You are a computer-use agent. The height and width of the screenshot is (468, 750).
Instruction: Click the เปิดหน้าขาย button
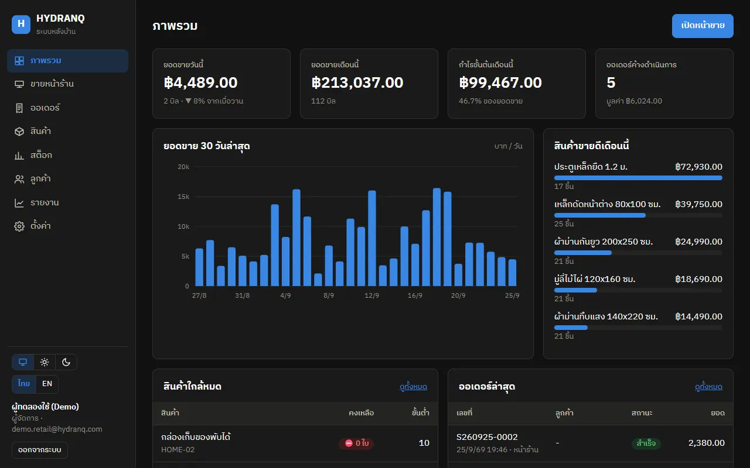[x=703, y=26]
